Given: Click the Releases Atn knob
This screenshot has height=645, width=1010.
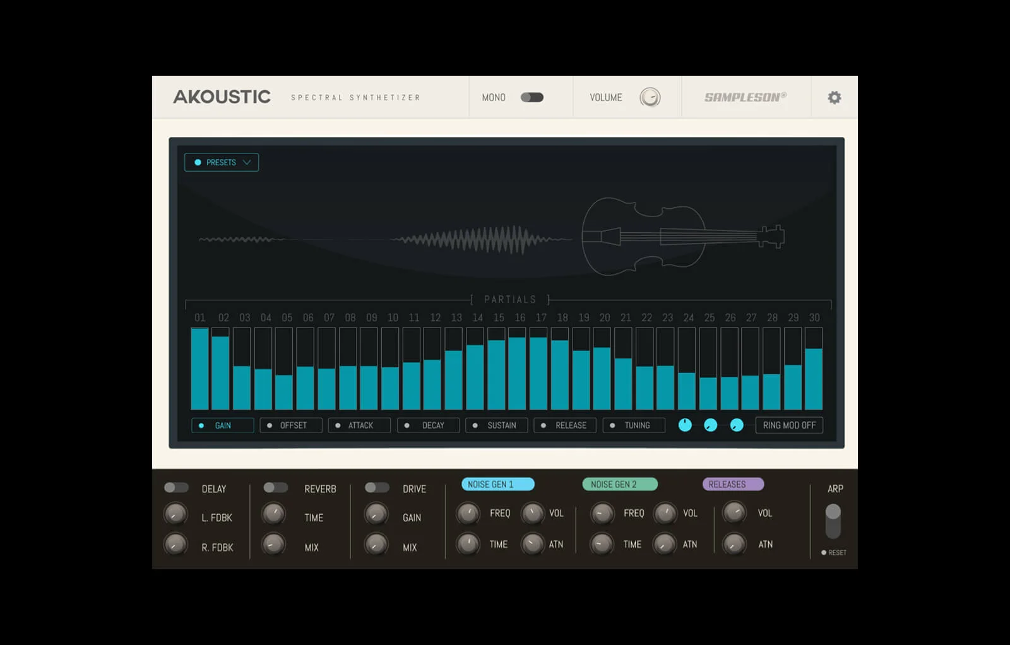Looking at the screenshot, I should (x=734, y=543).
